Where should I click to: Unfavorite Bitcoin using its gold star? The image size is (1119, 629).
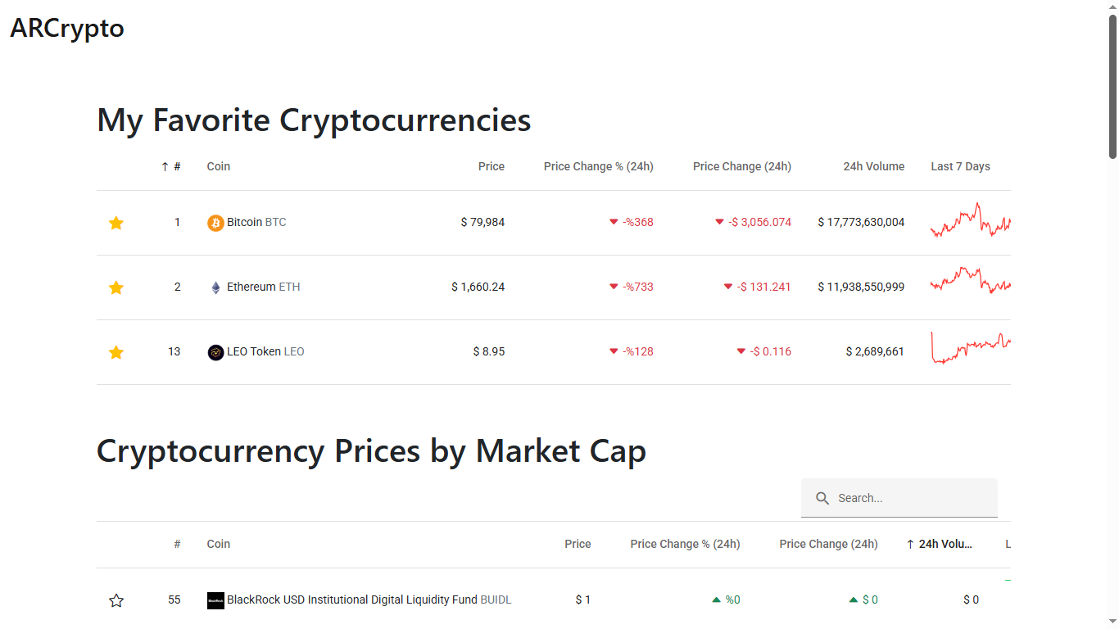point(116,223)
